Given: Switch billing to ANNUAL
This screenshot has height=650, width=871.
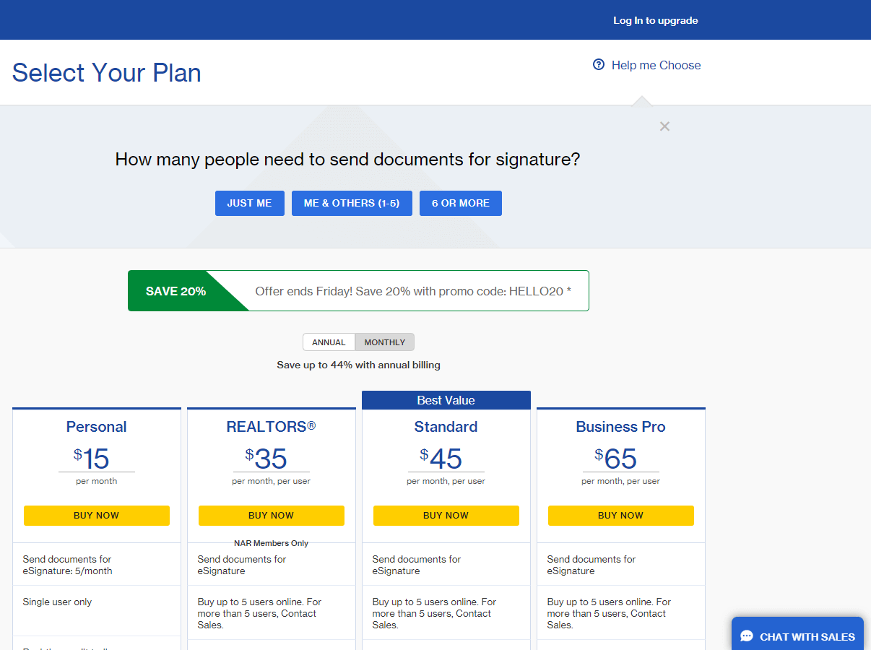Looking at the screenshot, I should point(329,342).
